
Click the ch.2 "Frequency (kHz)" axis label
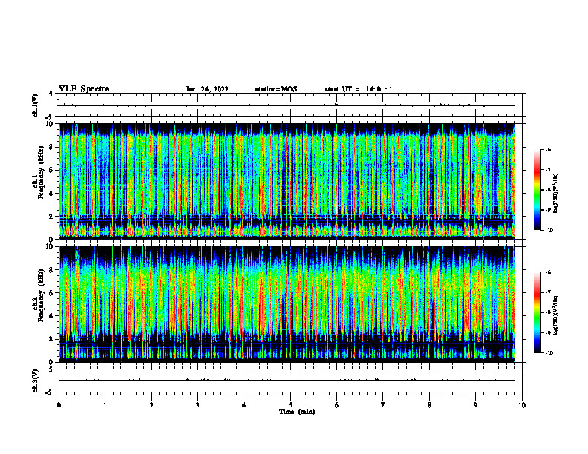(42, 295)
